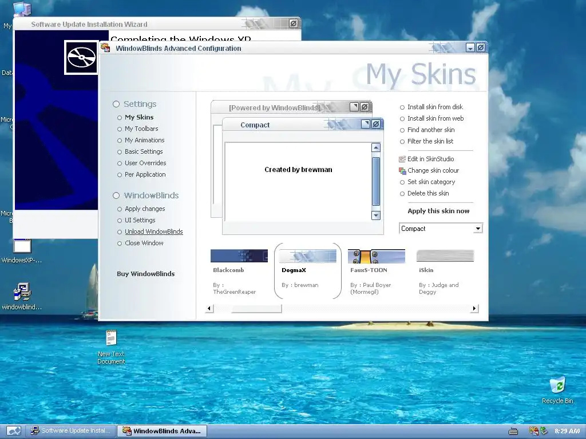Select the WindowsXP-... desktop icon
The image size is (586, 439).
(x=22, y=252)
